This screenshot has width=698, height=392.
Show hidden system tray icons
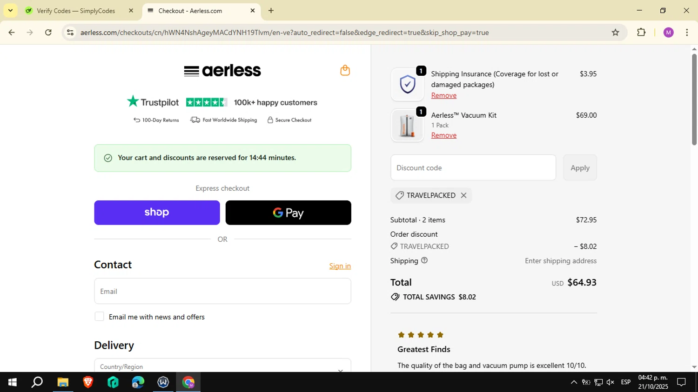(574, 382)
